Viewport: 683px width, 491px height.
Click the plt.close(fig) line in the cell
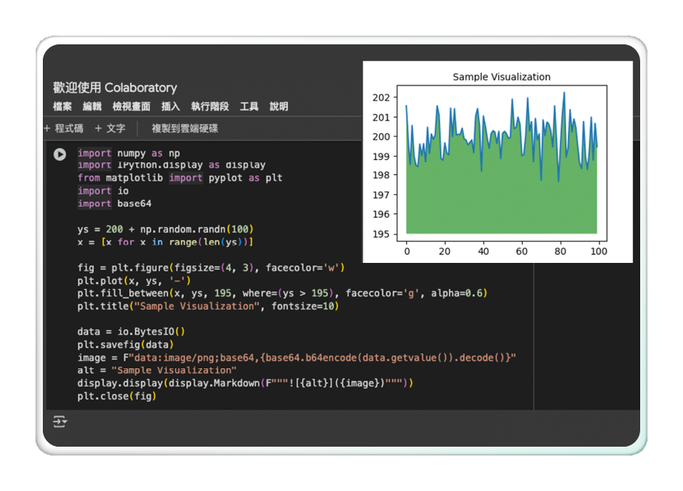tap(117, 395)
